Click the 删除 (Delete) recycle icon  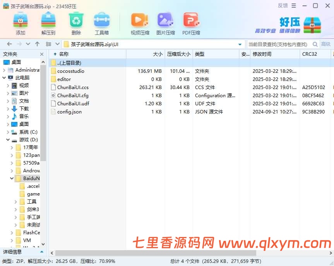click(x=76, y=22)
